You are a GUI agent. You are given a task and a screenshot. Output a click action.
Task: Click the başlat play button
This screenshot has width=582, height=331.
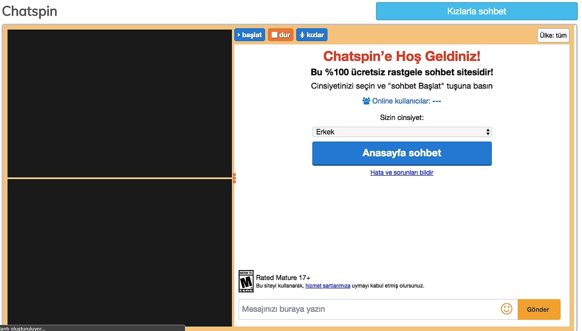click(249, 35)
